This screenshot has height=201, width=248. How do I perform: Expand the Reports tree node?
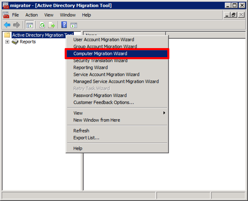point(7,42)
